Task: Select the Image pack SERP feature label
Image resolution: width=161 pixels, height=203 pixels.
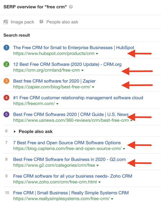Action: pos(22,22)
